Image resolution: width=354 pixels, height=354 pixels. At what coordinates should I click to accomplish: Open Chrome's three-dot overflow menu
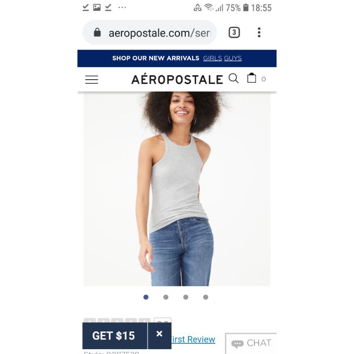pyautogui.click(x=259, y=32)
